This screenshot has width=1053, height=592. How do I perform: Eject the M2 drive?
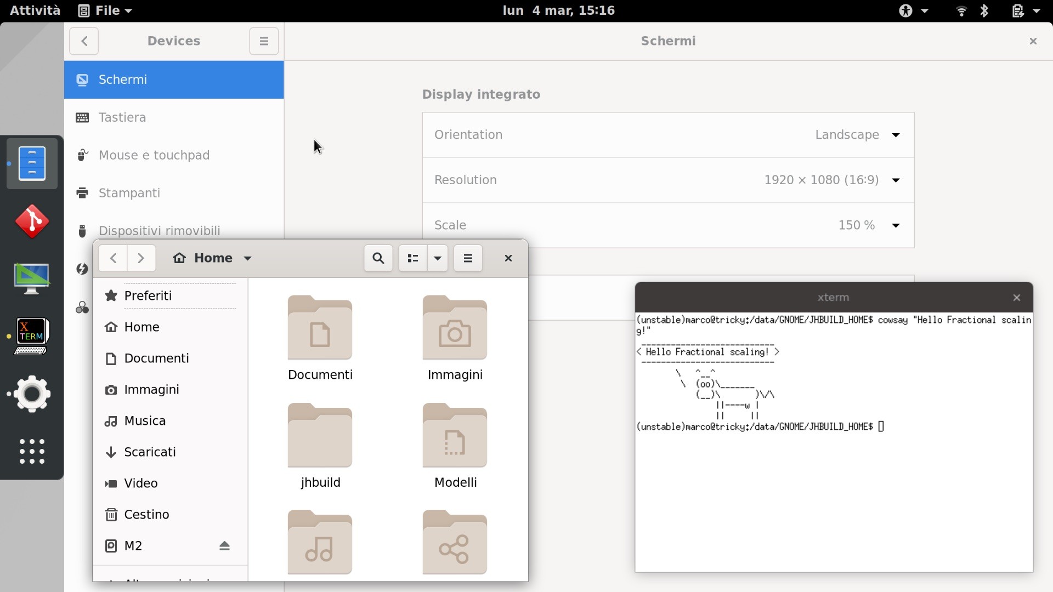pyautogui.click(x=225, y=545)
